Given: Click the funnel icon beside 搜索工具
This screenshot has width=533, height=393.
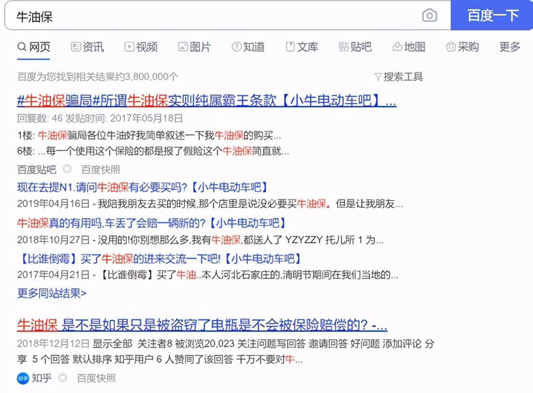Looking at the screenshot, I should tap(378, 77).
